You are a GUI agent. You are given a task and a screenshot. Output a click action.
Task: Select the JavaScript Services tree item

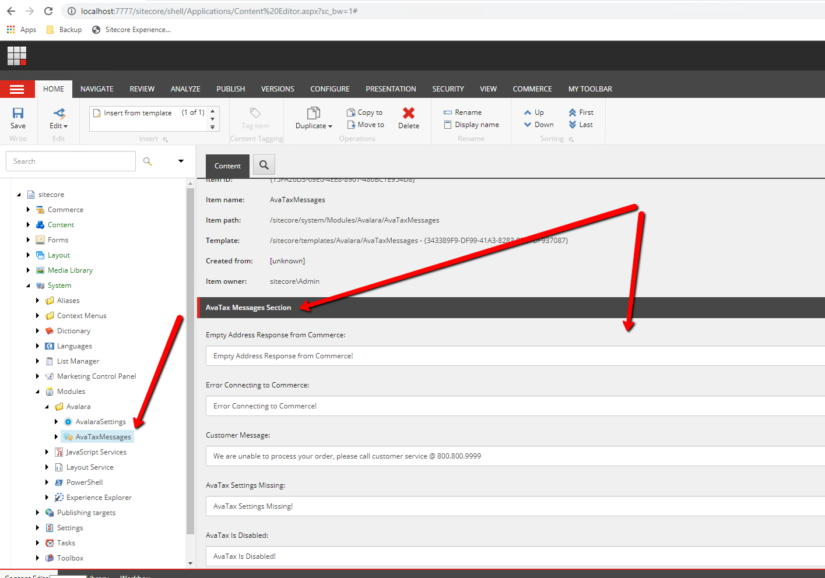[96, 452]
